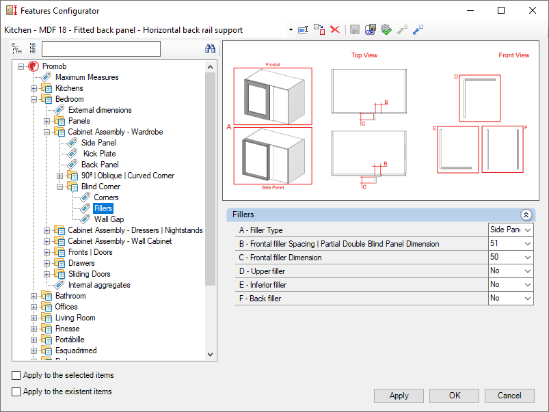Click the Maximum Measures tag icon
The width and height of the screenshot is (549, 412).
tap(46, 77)
